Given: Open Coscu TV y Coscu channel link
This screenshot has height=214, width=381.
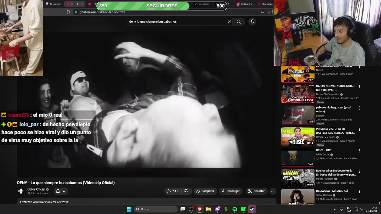Looking at the screenshot, I should (326, 137).
